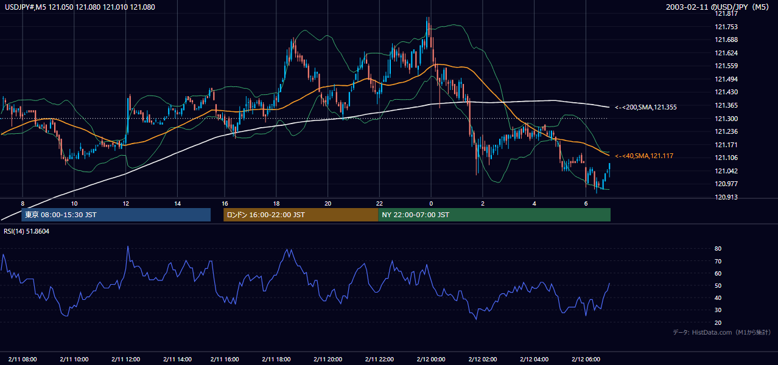Click hour label 10 under the price chart
Image resolution: width=778 pixels, height=365 pixels.
[x=74, y=203]
